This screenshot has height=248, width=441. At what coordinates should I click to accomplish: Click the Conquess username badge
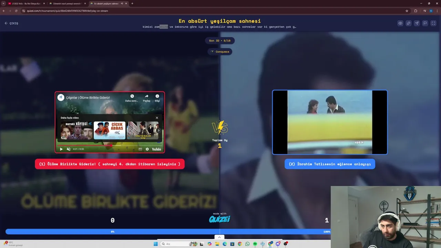click(x=220, y=52)
